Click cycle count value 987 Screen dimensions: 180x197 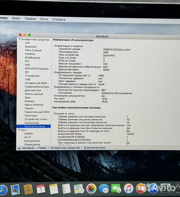pos(104,90)
